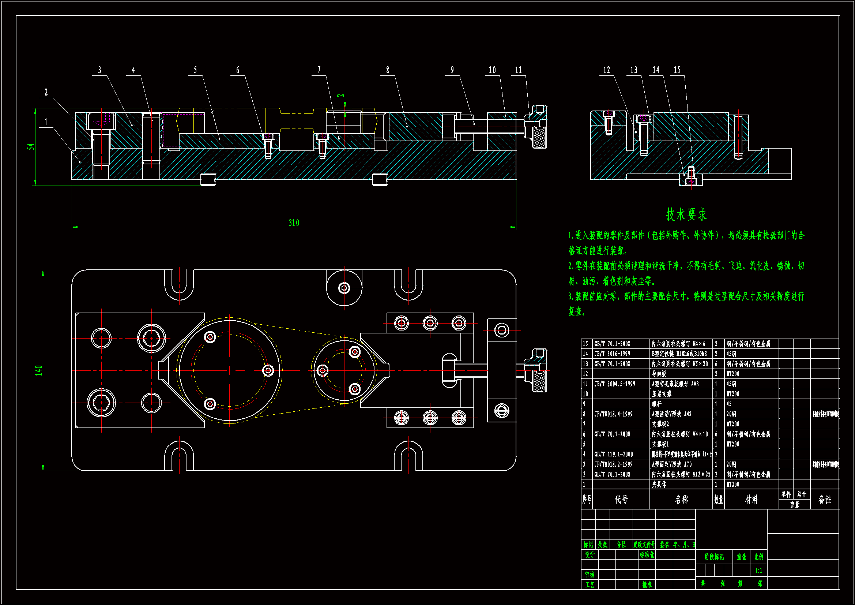
Task: Click the 导向板 name cell in row 12
Action: 659,374
